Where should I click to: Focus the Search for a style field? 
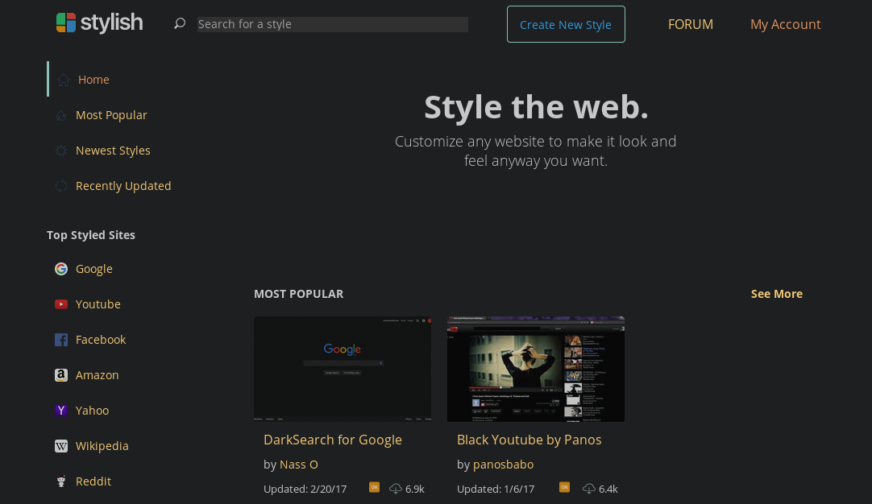[333, 24]
